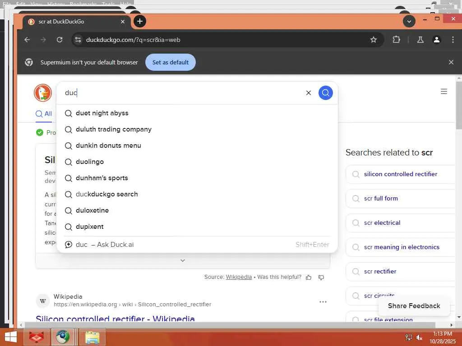Open the Windows Start button
This screenshot has width=462, height=346.
click(11, 337)
